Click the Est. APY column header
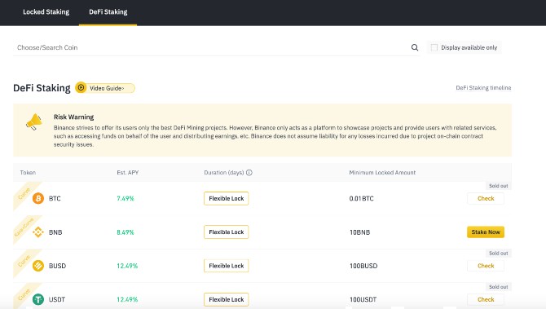The image size is (546, 309). tap(127, 173)
